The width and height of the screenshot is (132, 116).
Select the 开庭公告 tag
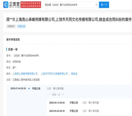tap(21, 26)
